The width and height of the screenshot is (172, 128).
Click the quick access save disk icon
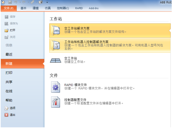click(10, 2)
